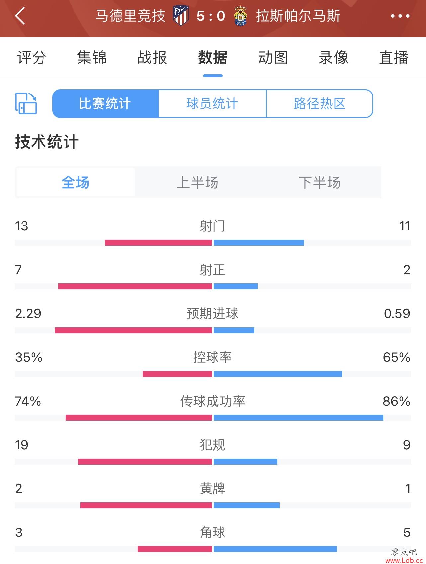Select the 比赛统计 segment
The width and height of the screenshot is (426, 564).
click(x=106, y=103)
